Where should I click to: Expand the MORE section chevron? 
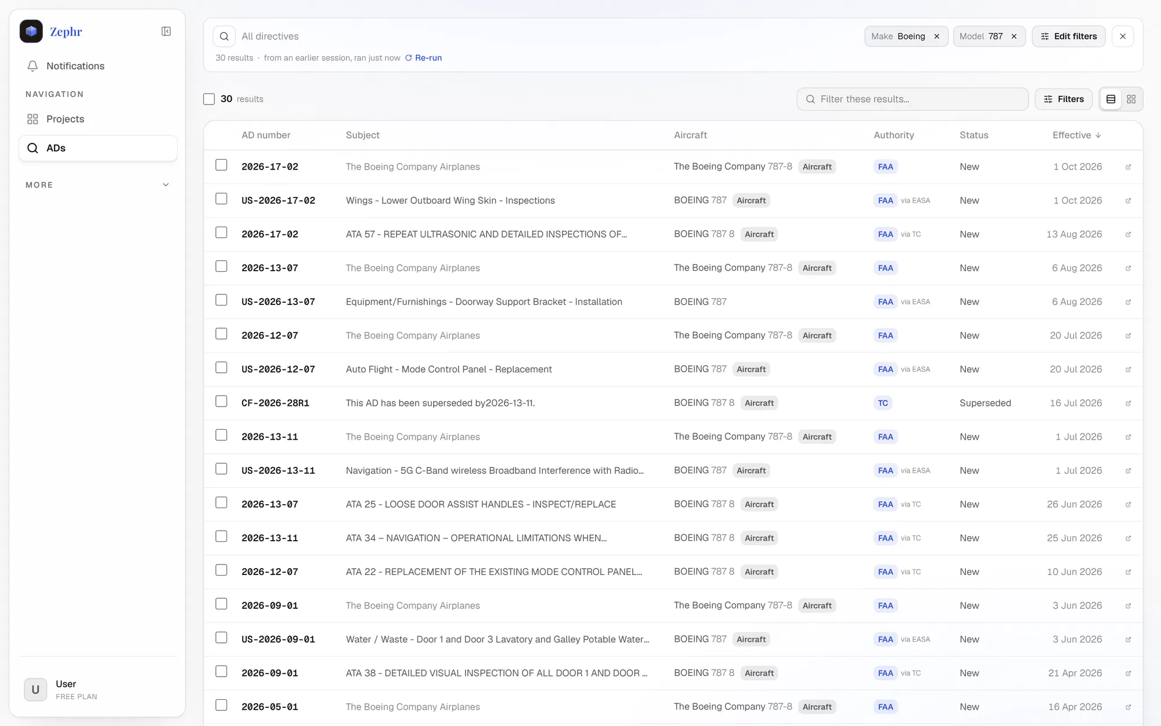165,185
